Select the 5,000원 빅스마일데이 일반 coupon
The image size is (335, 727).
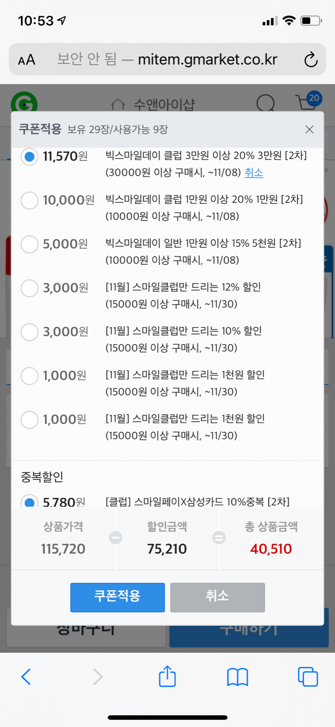click(x=30, y=244)
